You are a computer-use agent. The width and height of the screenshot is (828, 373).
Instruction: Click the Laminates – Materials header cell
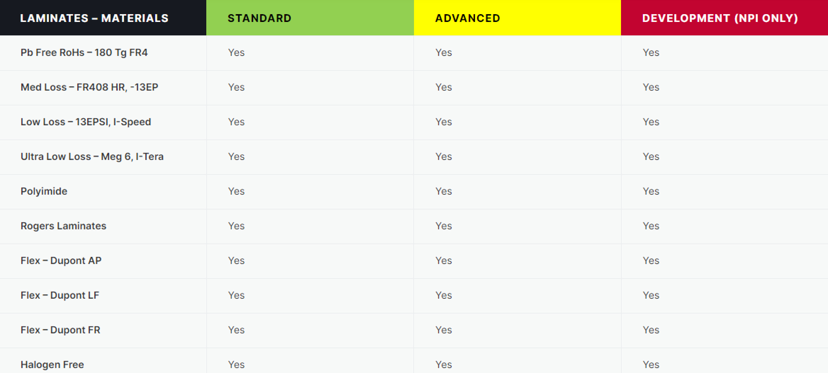click(94, 18)
